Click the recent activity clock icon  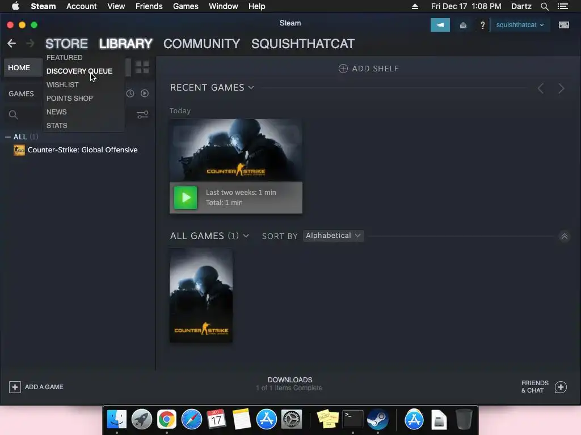(130, 93)
